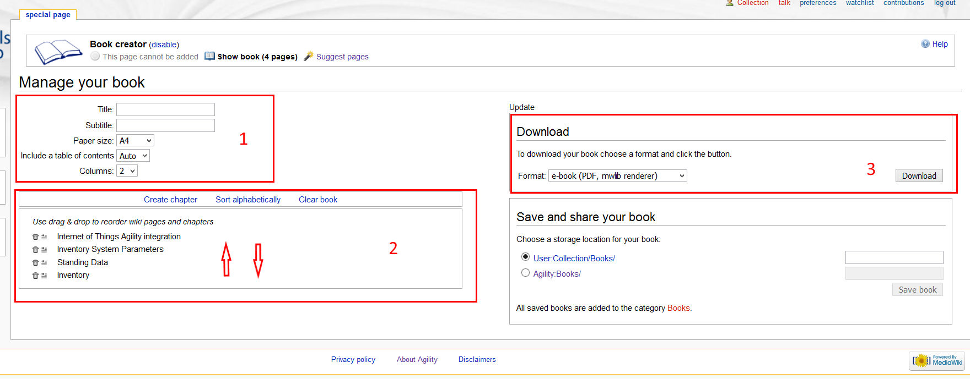This screenshot has height=379, width=970.
Task: Click the blue Help question mark icon
Action: 925,44
